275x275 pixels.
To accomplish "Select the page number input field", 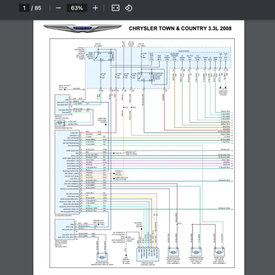I will pyautogui.click(x=23, y=8).
